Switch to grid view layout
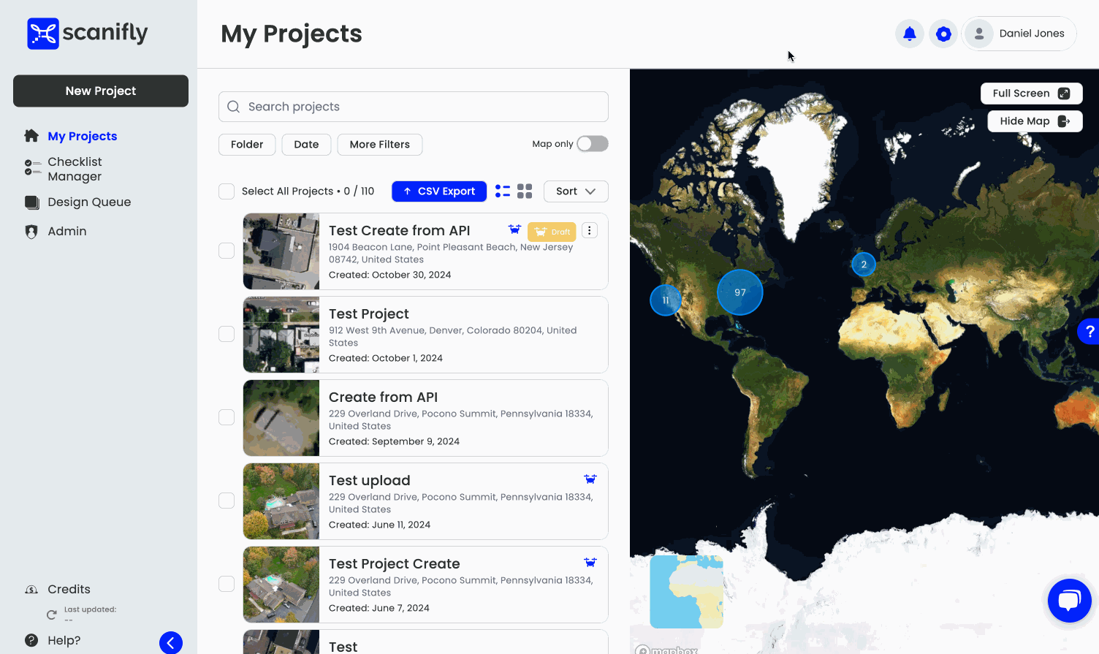Image resolution: width=1099 pixels, height=654 pixels. pos(525,191)
